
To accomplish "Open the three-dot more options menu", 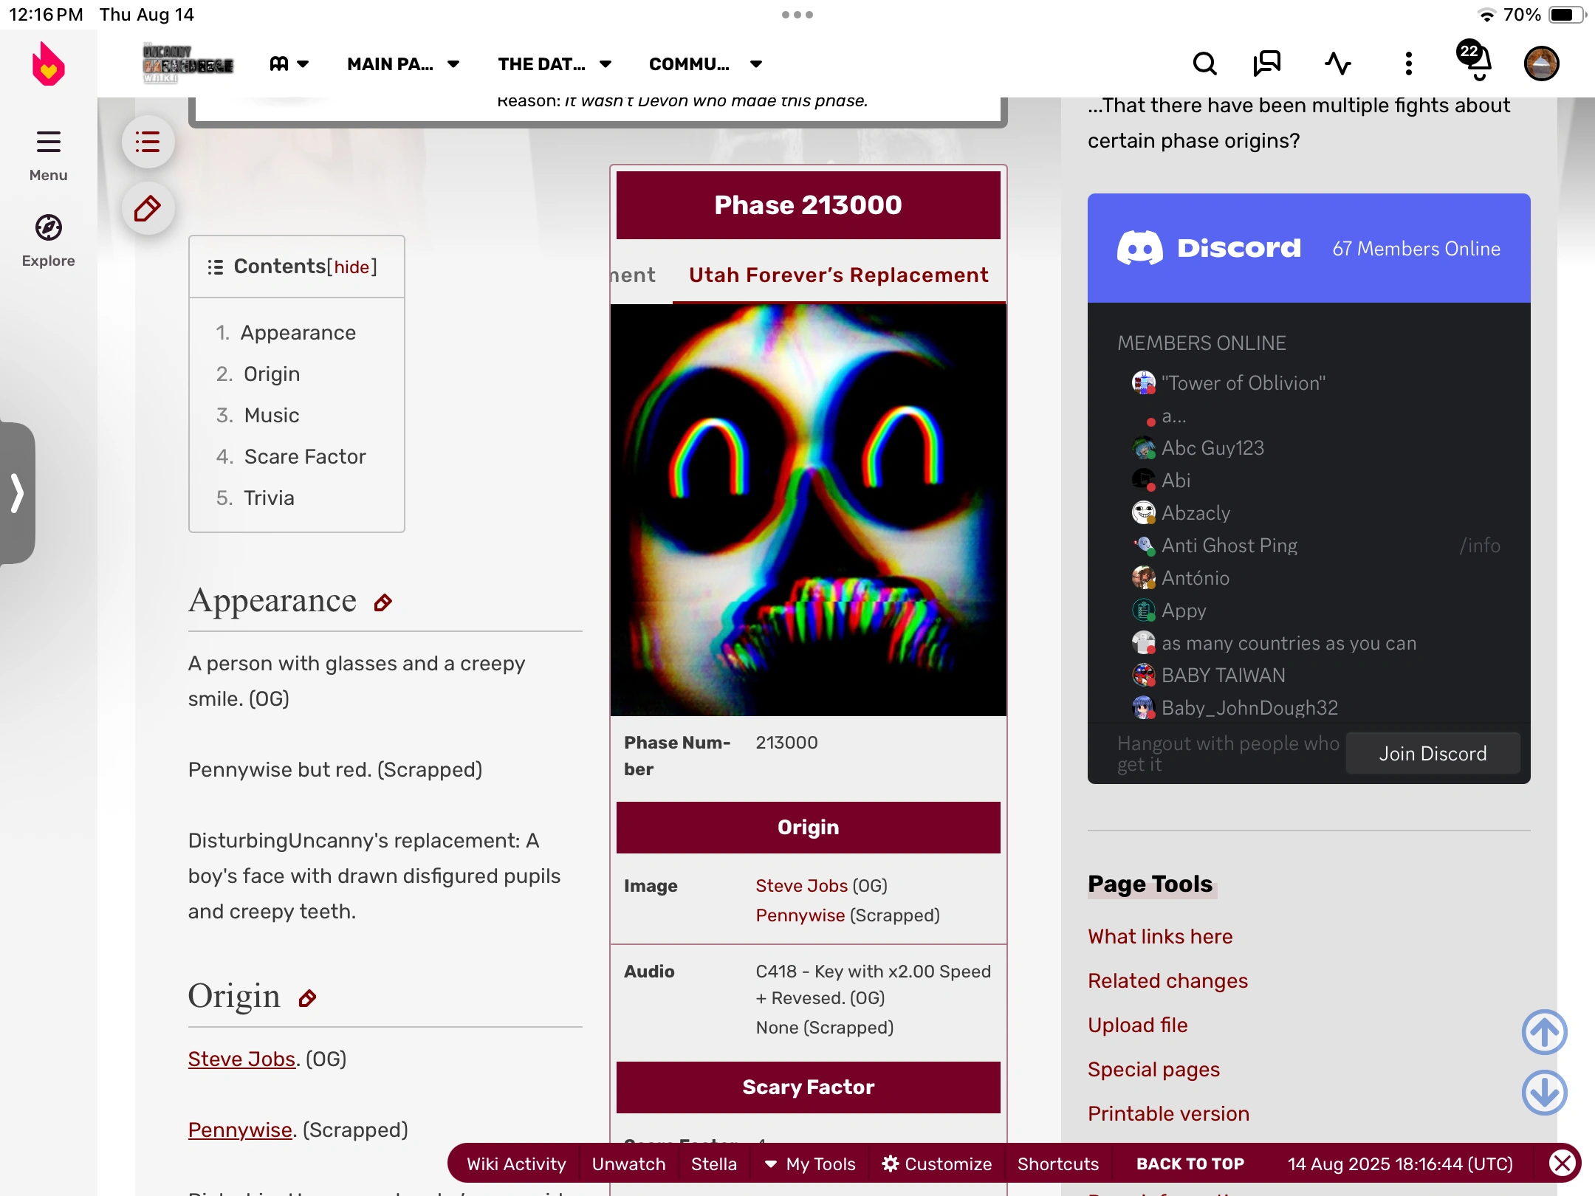I will (x=1408, y=63).
